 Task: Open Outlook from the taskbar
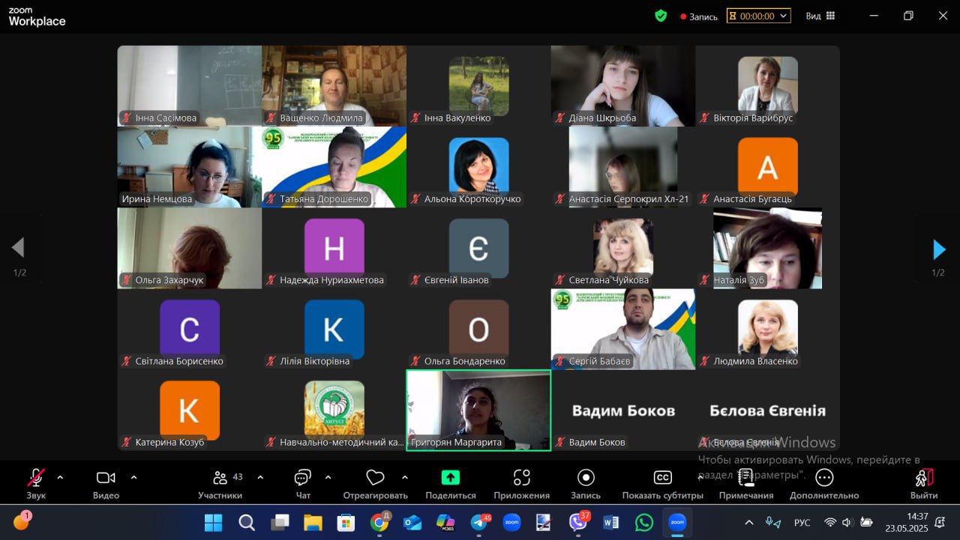tap(412, 522)
